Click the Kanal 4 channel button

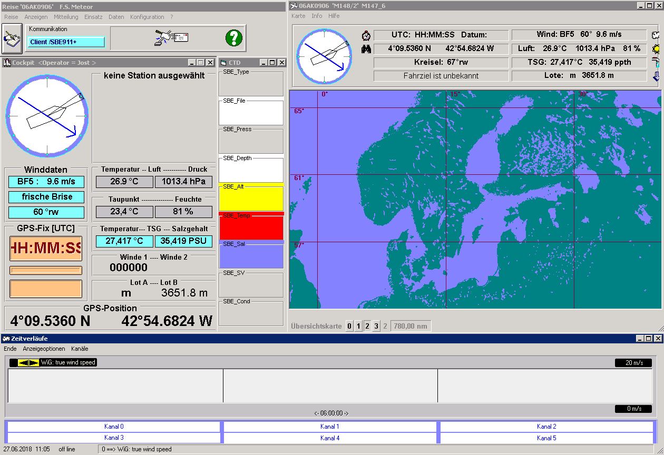click(330, 438)
